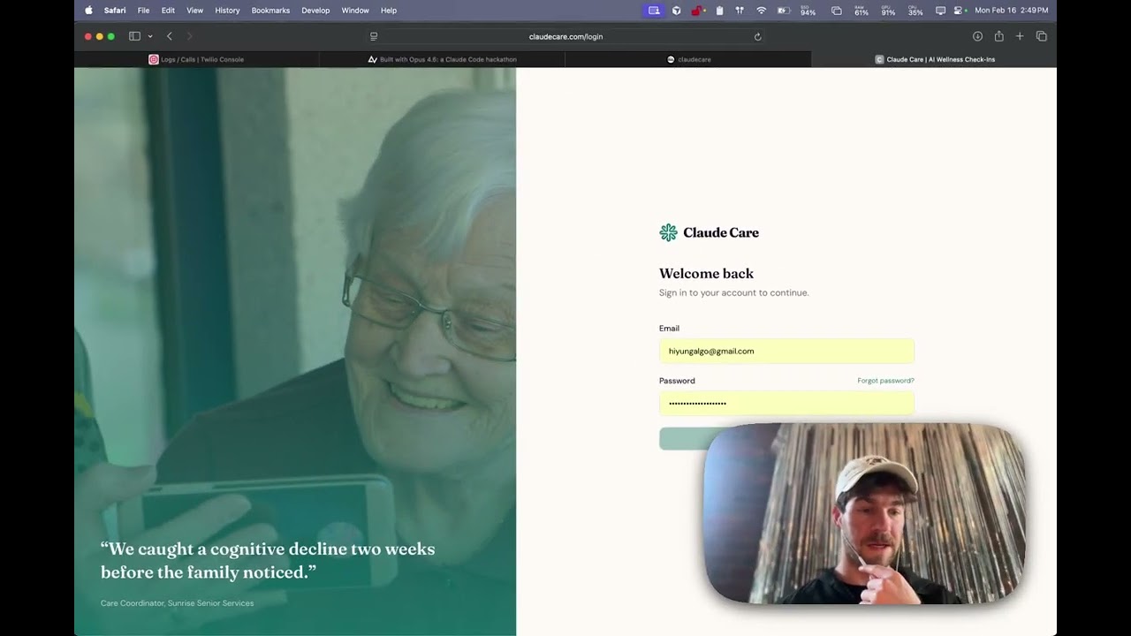Open the AirPods menu bar icon
The image size is (1131, 636).
coord(740,11)
